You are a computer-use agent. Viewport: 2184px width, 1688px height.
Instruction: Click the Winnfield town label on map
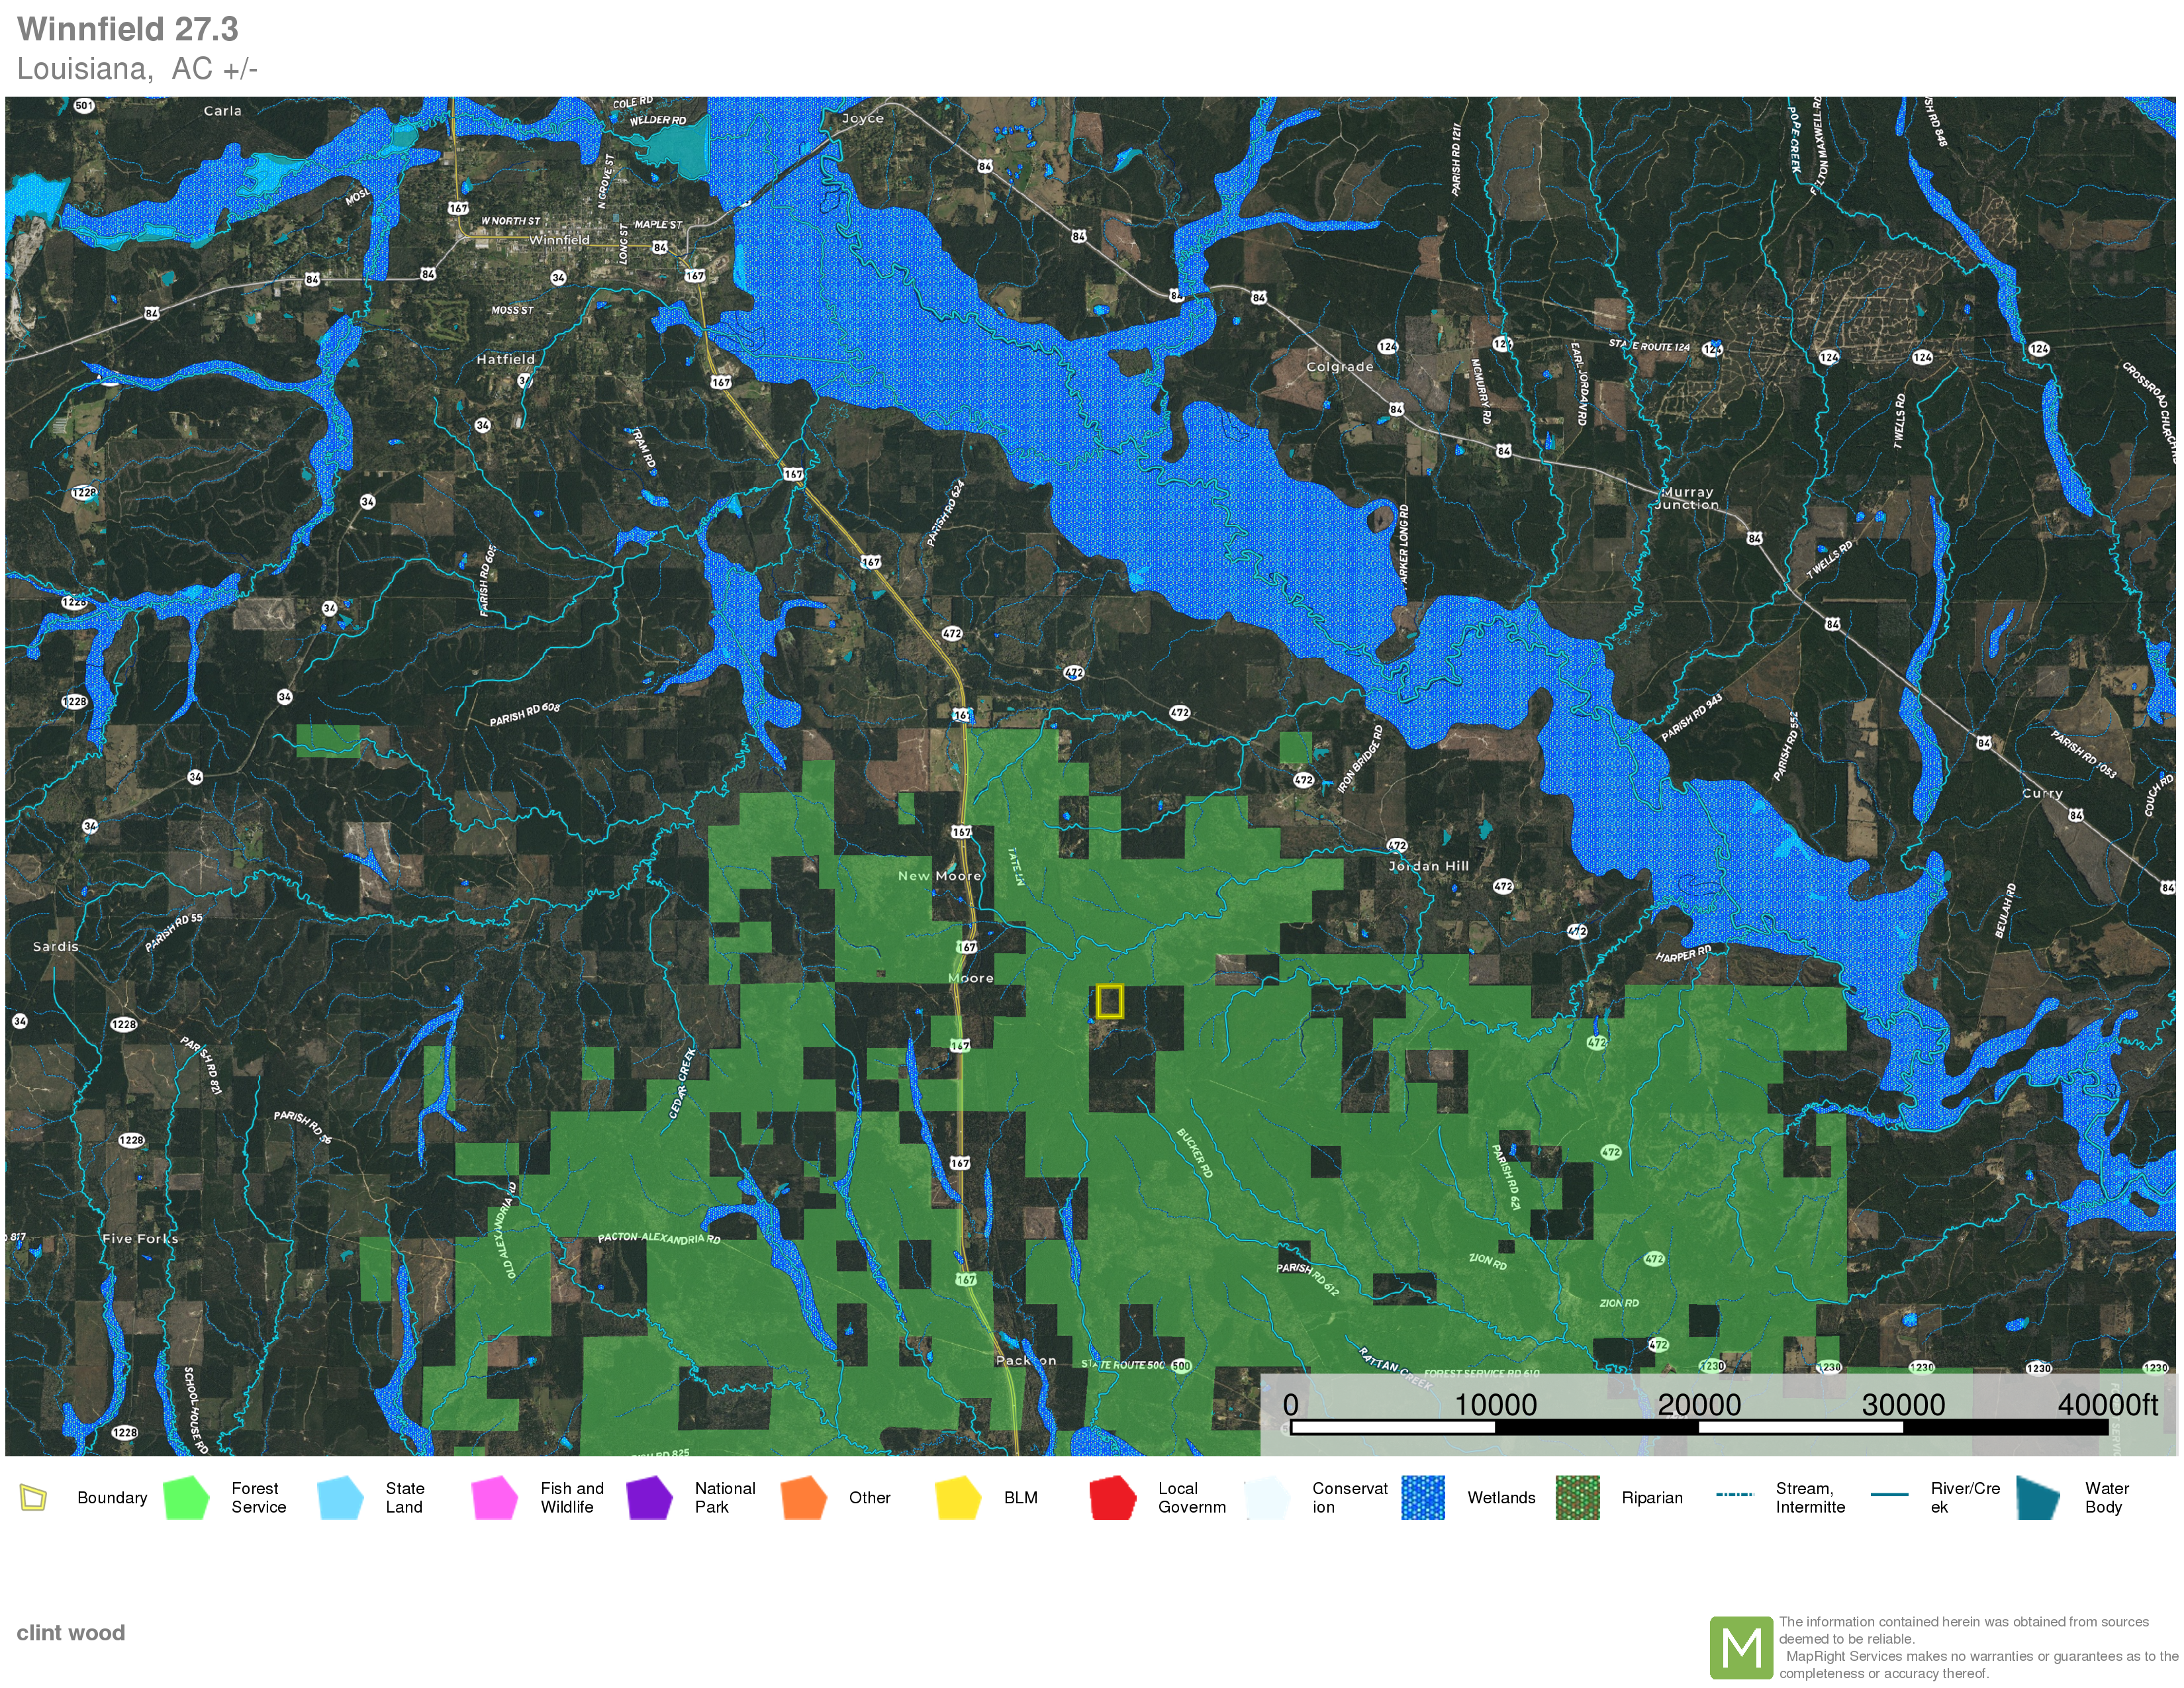click(x=559, y=240)
